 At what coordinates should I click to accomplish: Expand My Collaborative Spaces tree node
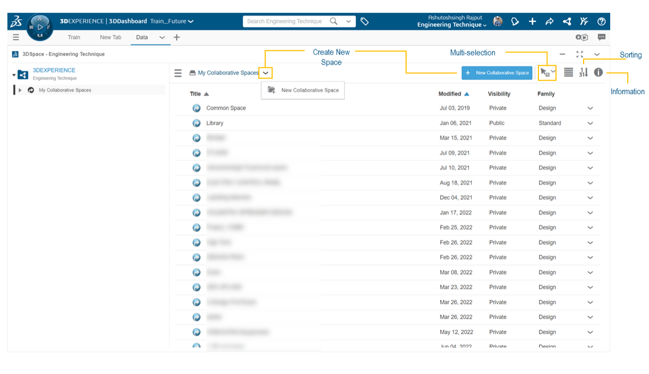(x=20, y=90)
